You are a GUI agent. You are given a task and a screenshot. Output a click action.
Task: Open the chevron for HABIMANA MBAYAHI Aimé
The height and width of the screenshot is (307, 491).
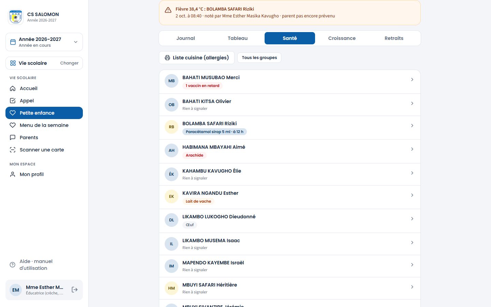tap(412, 149)
